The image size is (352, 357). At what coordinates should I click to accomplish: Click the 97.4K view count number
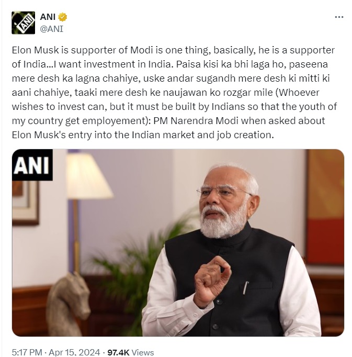[x=119, y=352]
